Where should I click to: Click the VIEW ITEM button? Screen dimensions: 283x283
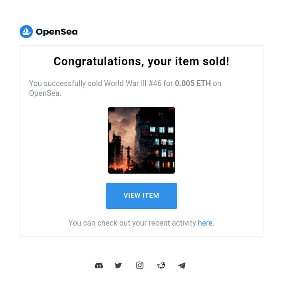[141, 196]
